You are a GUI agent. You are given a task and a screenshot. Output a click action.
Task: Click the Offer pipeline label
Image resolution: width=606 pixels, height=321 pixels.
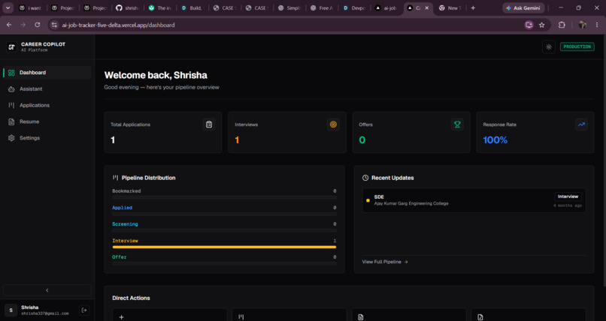119,257
